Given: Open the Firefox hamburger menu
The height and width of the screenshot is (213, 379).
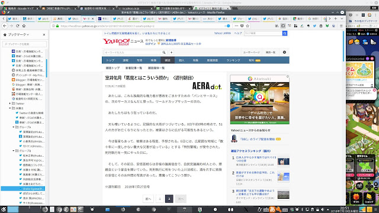Looking at the screenshot, I should tap(341, 26).
